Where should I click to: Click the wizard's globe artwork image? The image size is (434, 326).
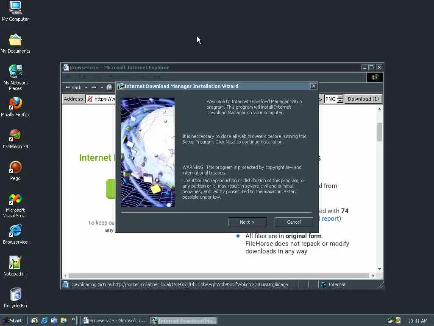click(x=148, y=152)
